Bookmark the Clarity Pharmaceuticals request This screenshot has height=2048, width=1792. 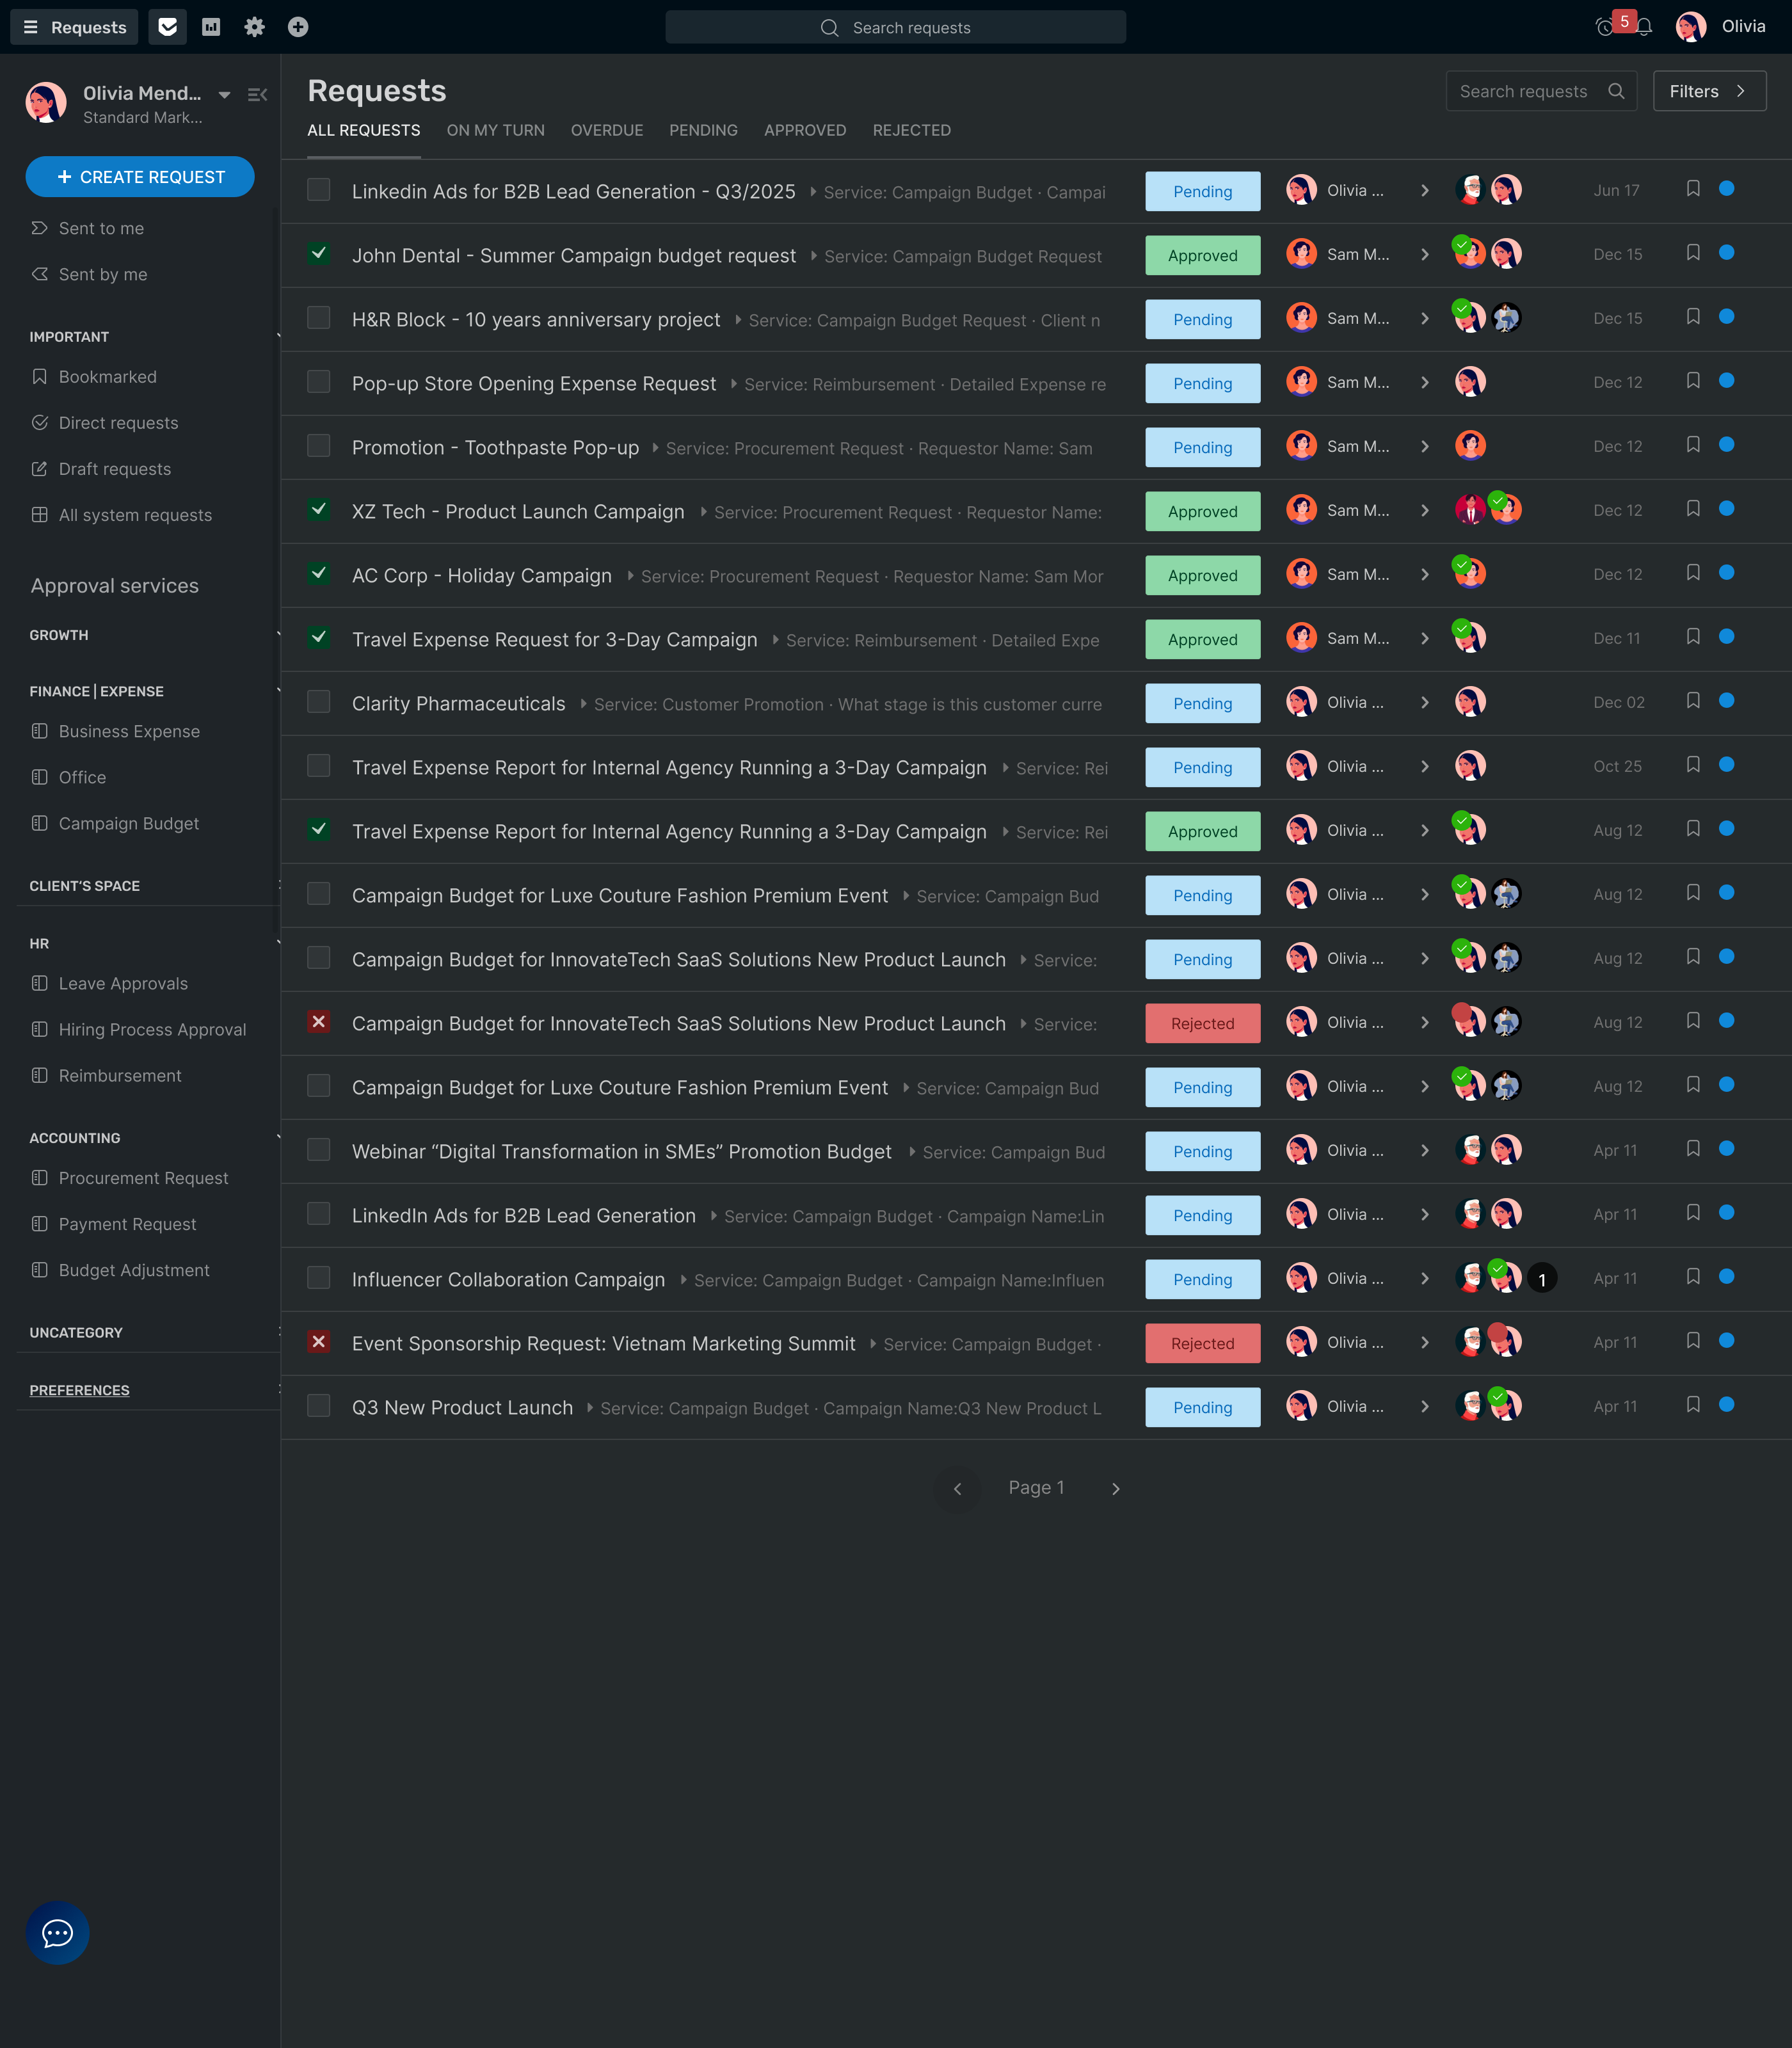pos(1693,701)
